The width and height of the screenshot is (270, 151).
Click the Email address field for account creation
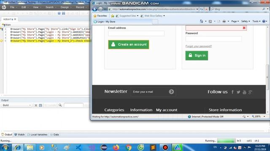pos(136,34)
